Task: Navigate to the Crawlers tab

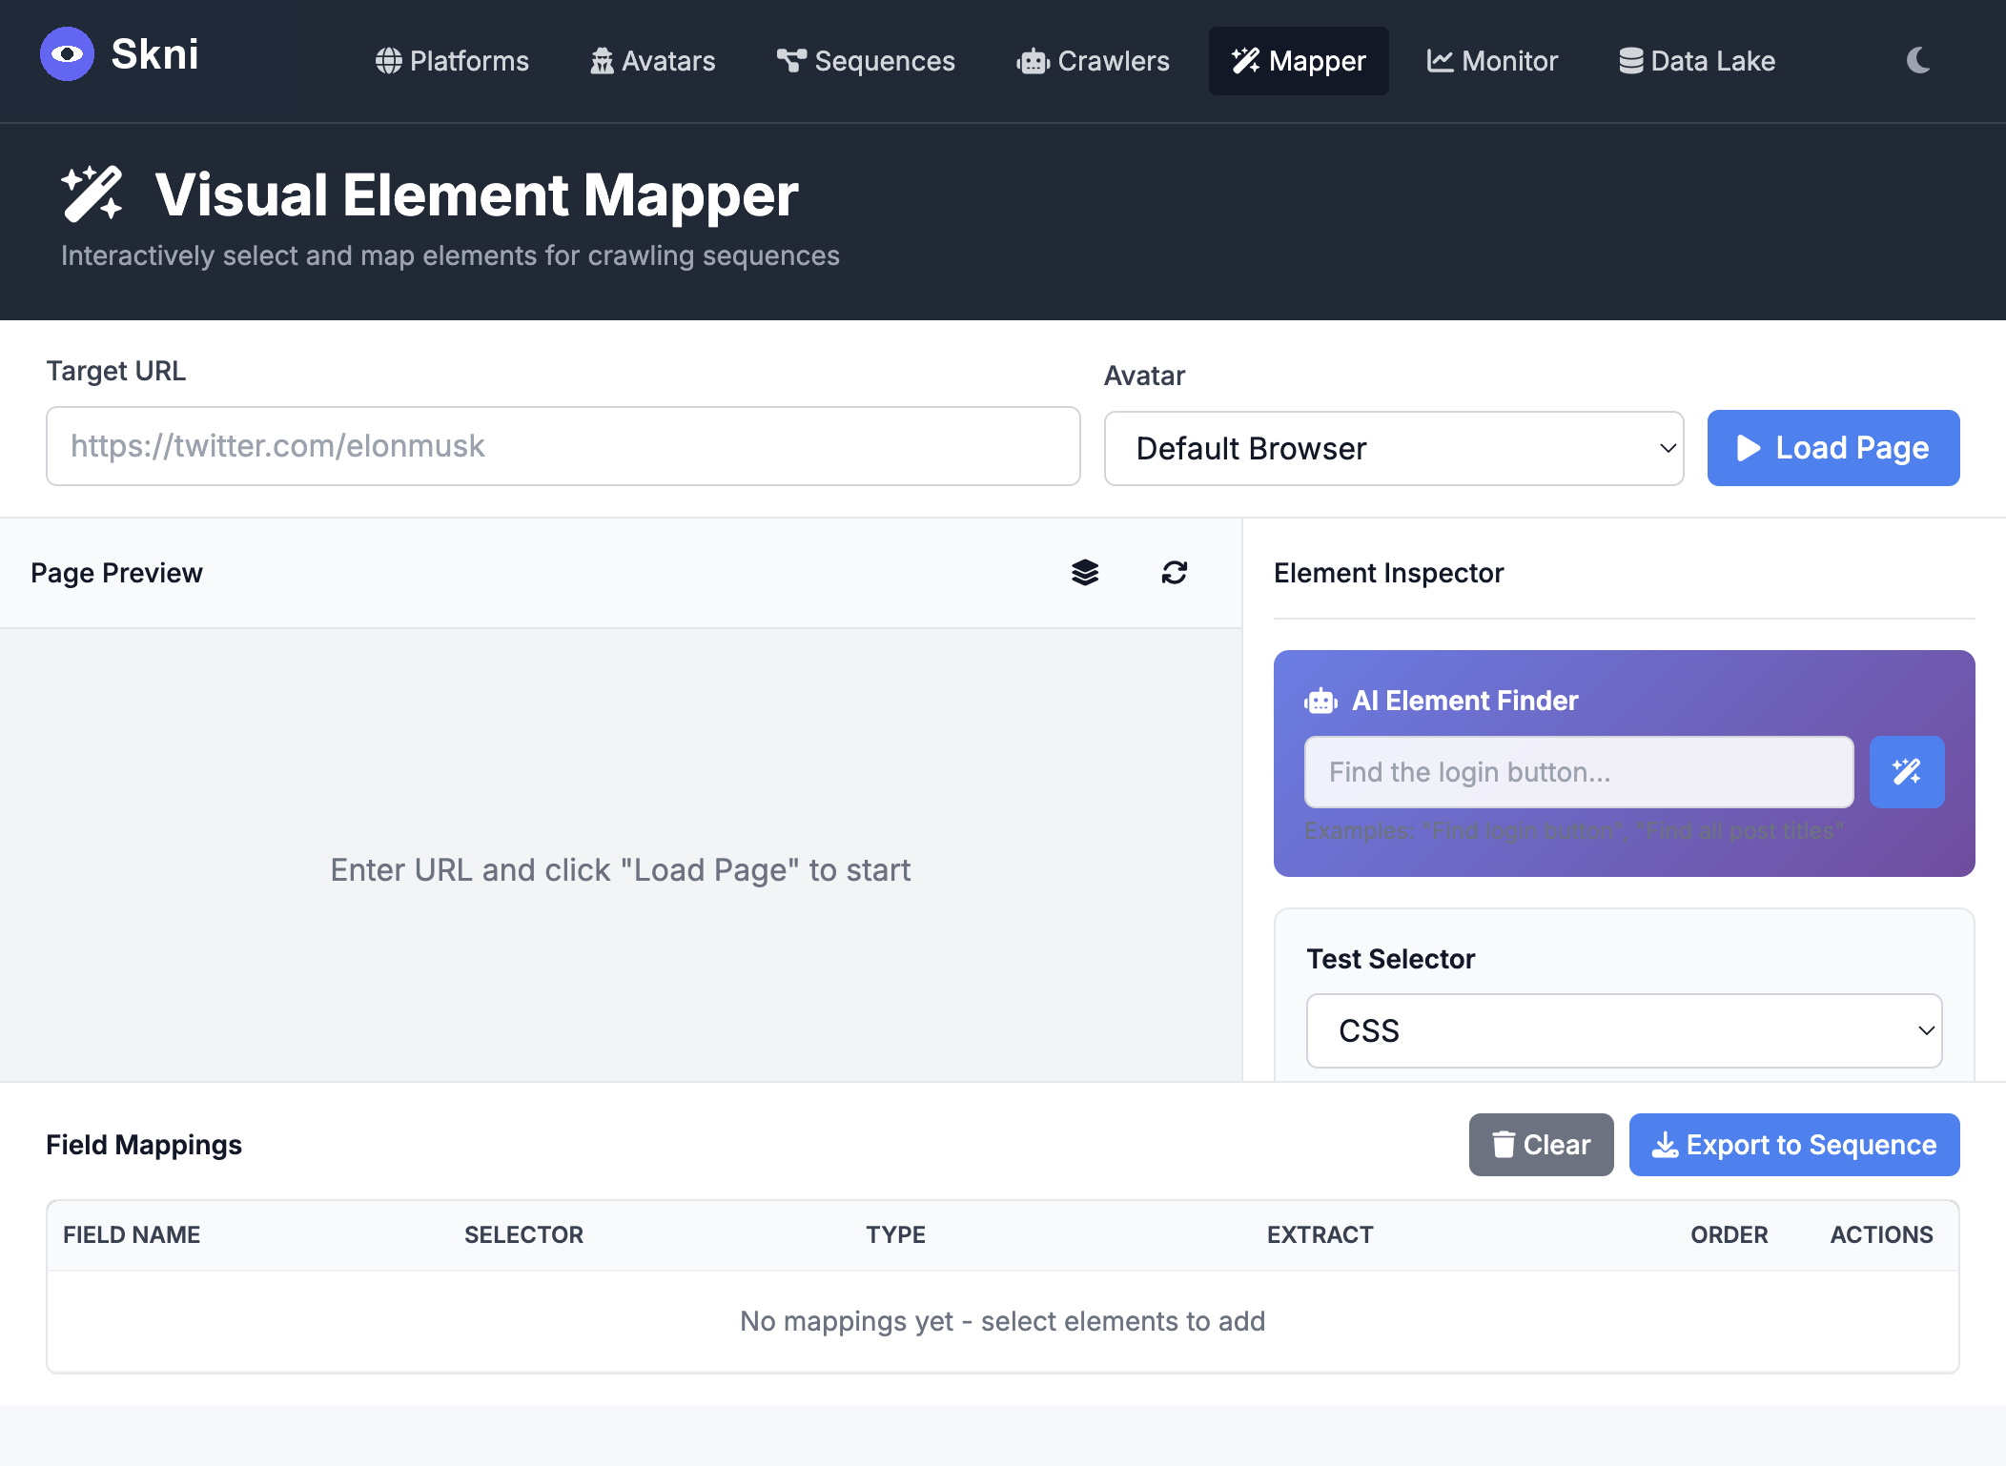Action: [x=1093, y=61]
